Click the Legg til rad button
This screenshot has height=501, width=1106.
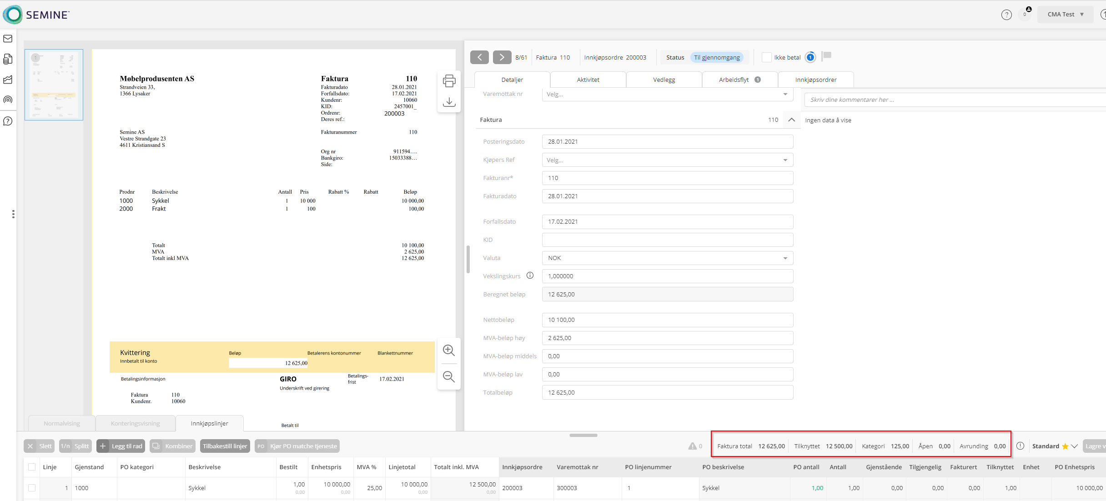[x=121, y=446]
